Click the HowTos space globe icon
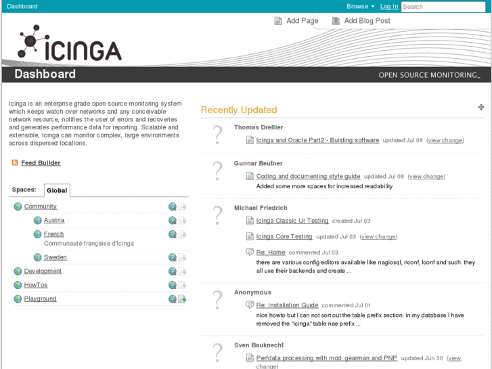The image size is (492, 369). [x=18, y=285]
